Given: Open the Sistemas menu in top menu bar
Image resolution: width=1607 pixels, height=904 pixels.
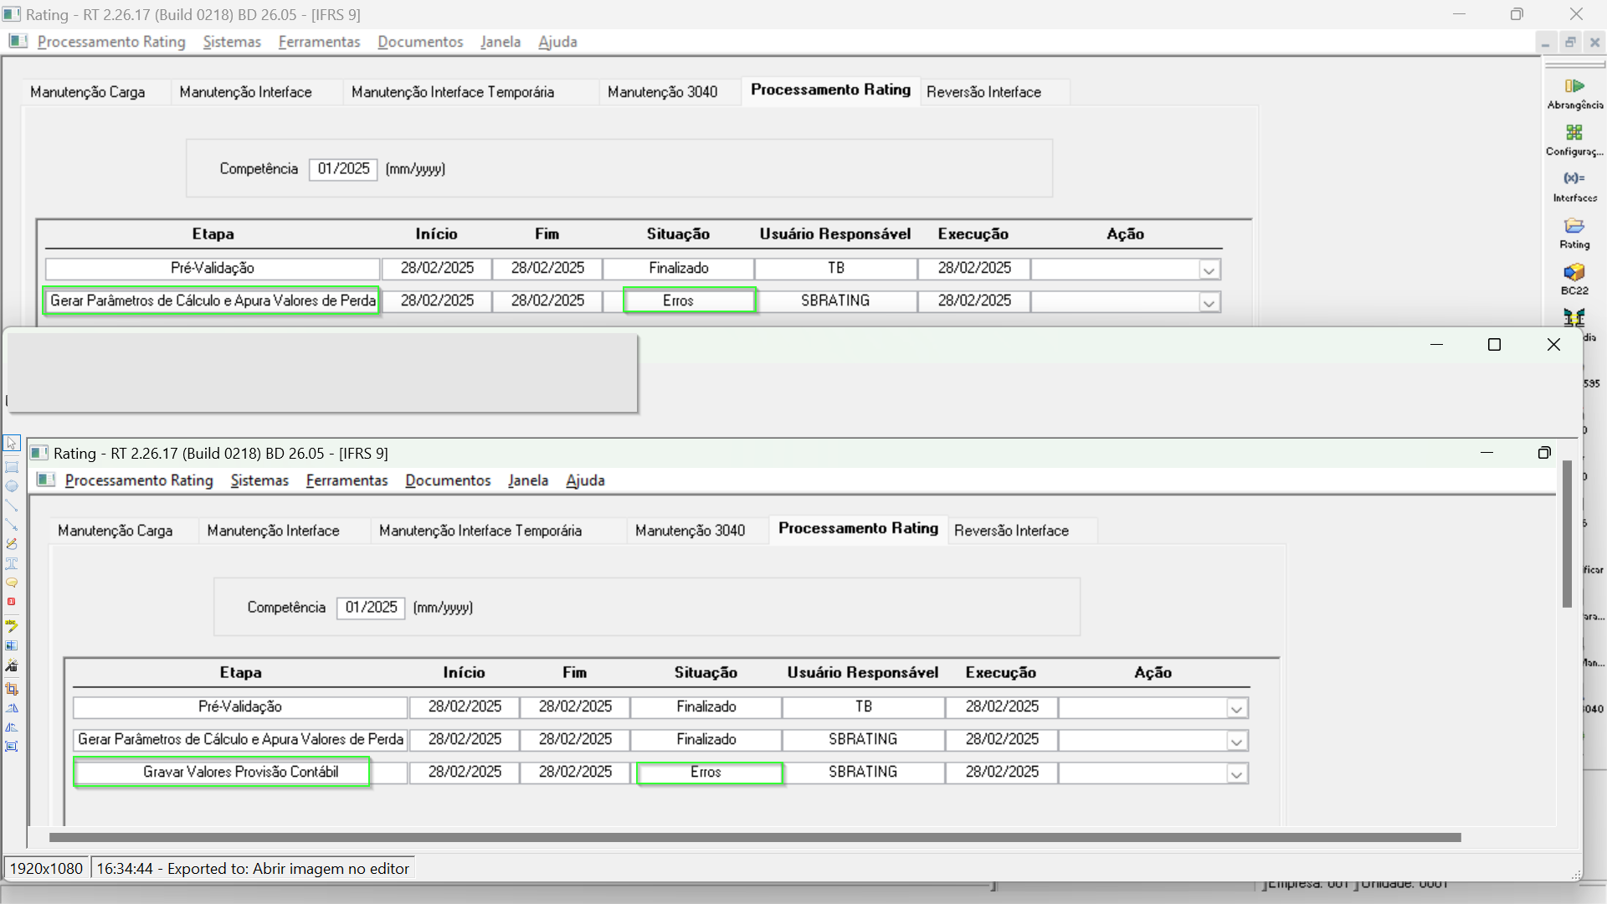Looking at the screenshot, I should tap(232, 42).
